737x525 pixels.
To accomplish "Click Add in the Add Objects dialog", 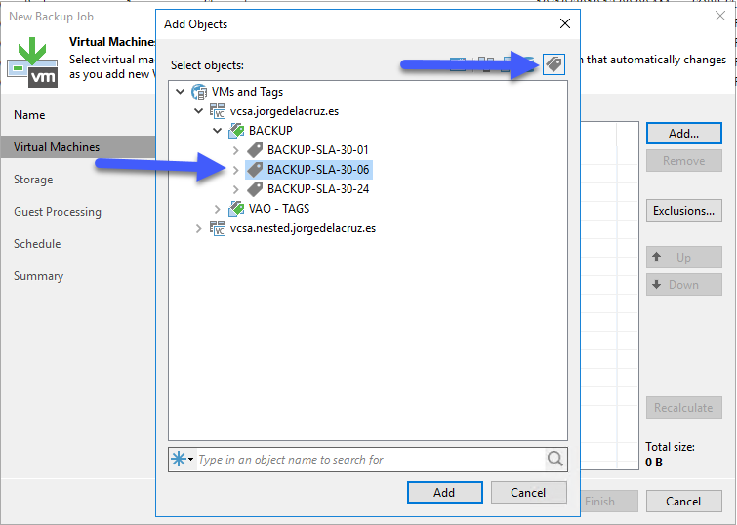I will (x=445, y=492).
